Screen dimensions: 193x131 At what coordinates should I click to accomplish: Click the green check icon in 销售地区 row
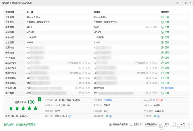162,37
